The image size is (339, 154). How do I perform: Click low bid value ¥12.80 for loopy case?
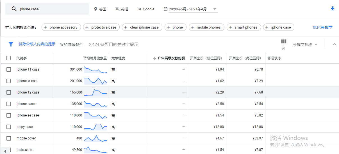(x=219, y=127)
